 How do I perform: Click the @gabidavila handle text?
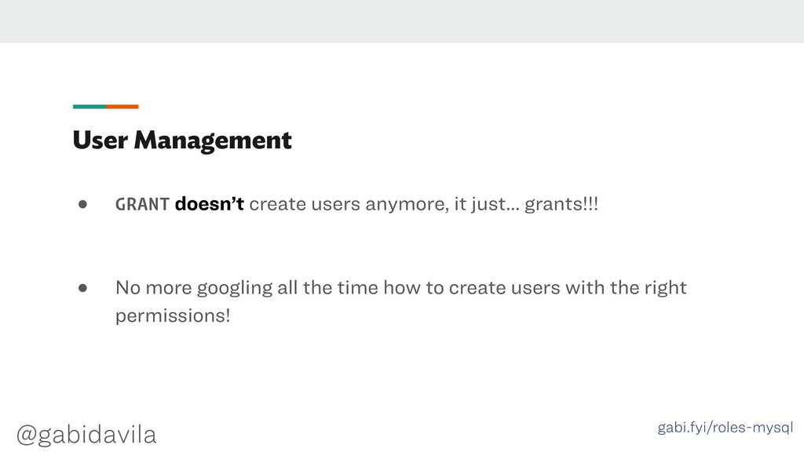pos(86,435)
